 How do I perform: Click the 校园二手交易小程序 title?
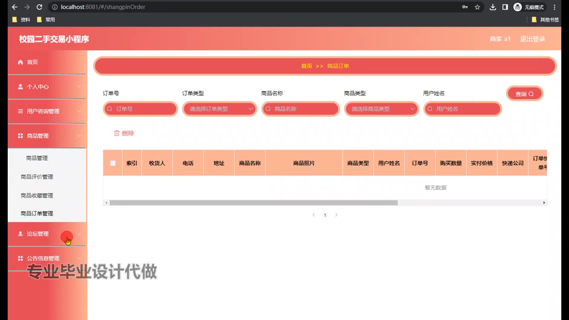pyautogui.click(x=54, y=39)
